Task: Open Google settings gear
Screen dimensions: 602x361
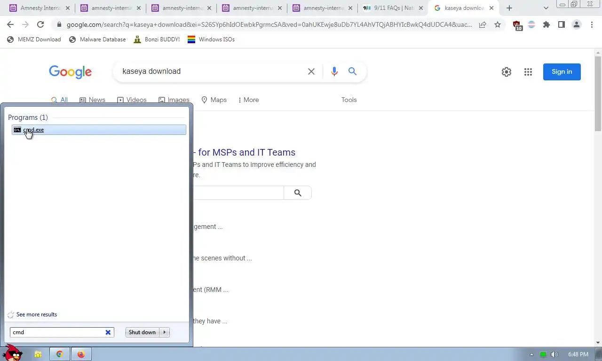Action: (507, 72)
